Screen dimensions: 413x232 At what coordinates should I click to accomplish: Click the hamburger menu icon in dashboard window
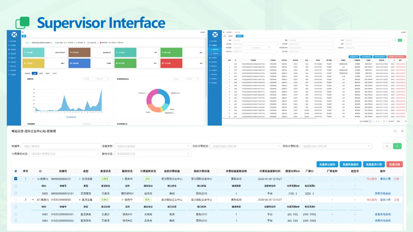(x=23, y=32)
